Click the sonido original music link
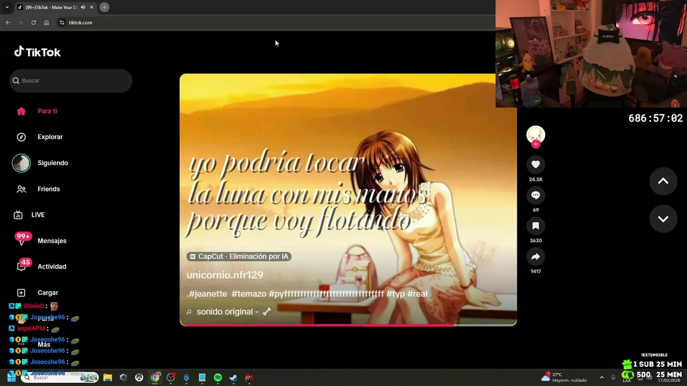Image resolution: width=687 pixels, height=386 pixels. click(229, 311)
